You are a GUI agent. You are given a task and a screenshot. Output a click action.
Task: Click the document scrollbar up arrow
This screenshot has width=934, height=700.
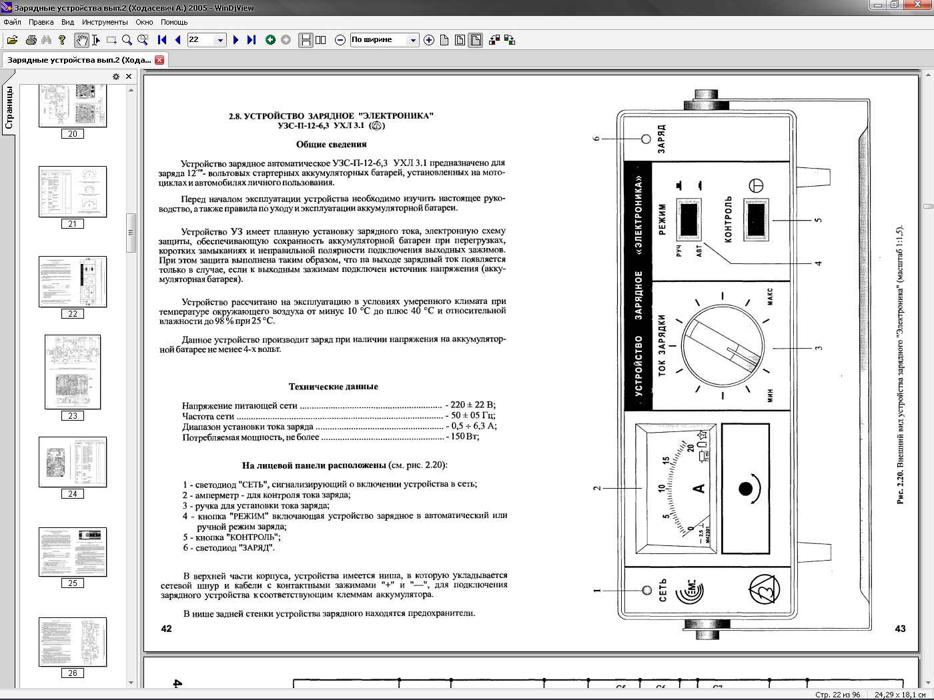928,74
